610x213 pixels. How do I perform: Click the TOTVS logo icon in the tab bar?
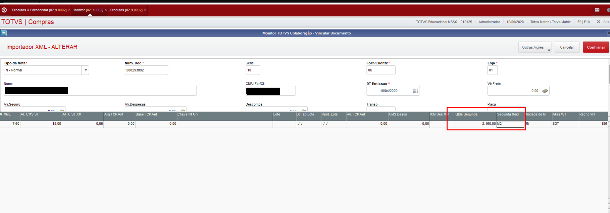4,10
